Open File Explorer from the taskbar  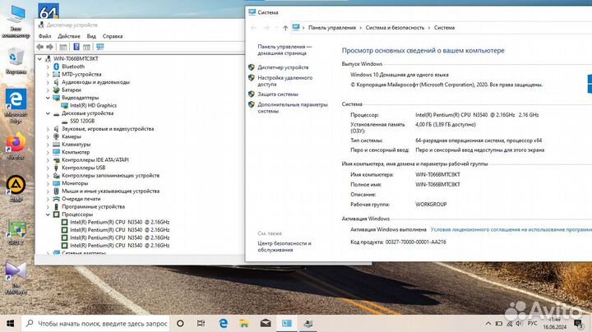[x=244, y=323]
